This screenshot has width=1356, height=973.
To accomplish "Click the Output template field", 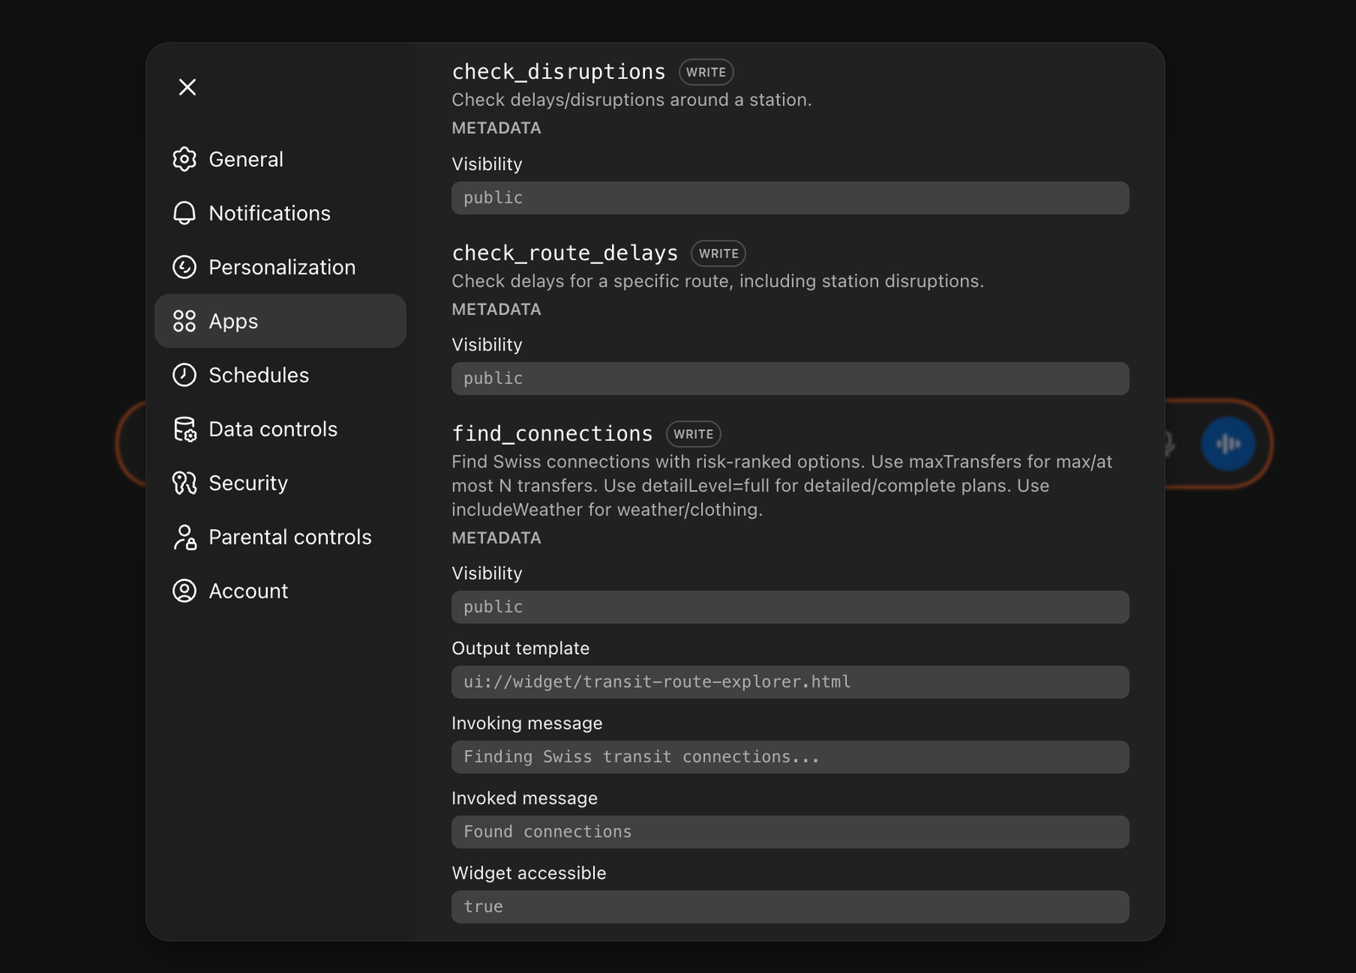I will coord(790,682).
